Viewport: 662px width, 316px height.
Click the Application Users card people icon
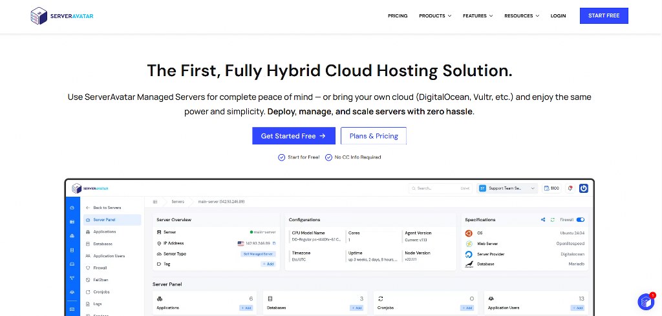491,299
